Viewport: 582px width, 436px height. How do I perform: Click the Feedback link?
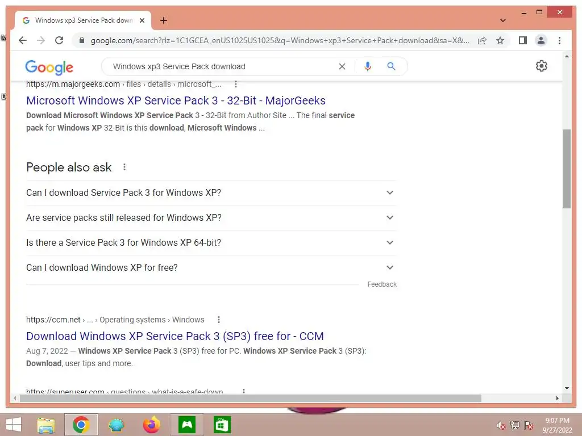tap(381, 284)
